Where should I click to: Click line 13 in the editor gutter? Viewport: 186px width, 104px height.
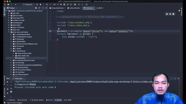coord(50,31)
